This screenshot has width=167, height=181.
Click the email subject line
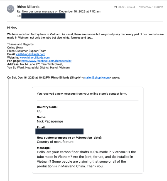(x=58, y=11)
